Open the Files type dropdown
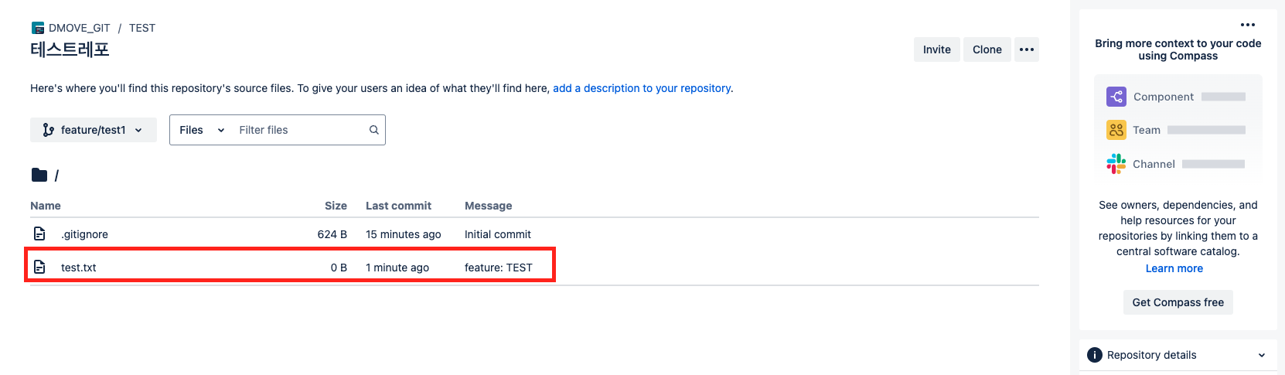The image size is (1285, 375). pyautogui.click(x=201, y=130)
